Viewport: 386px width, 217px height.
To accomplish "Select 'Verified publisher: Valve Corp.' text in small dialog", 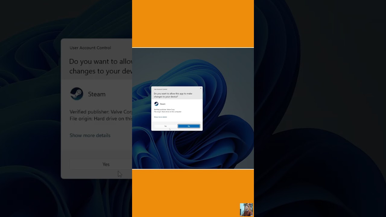I will (x=164, y=109).
